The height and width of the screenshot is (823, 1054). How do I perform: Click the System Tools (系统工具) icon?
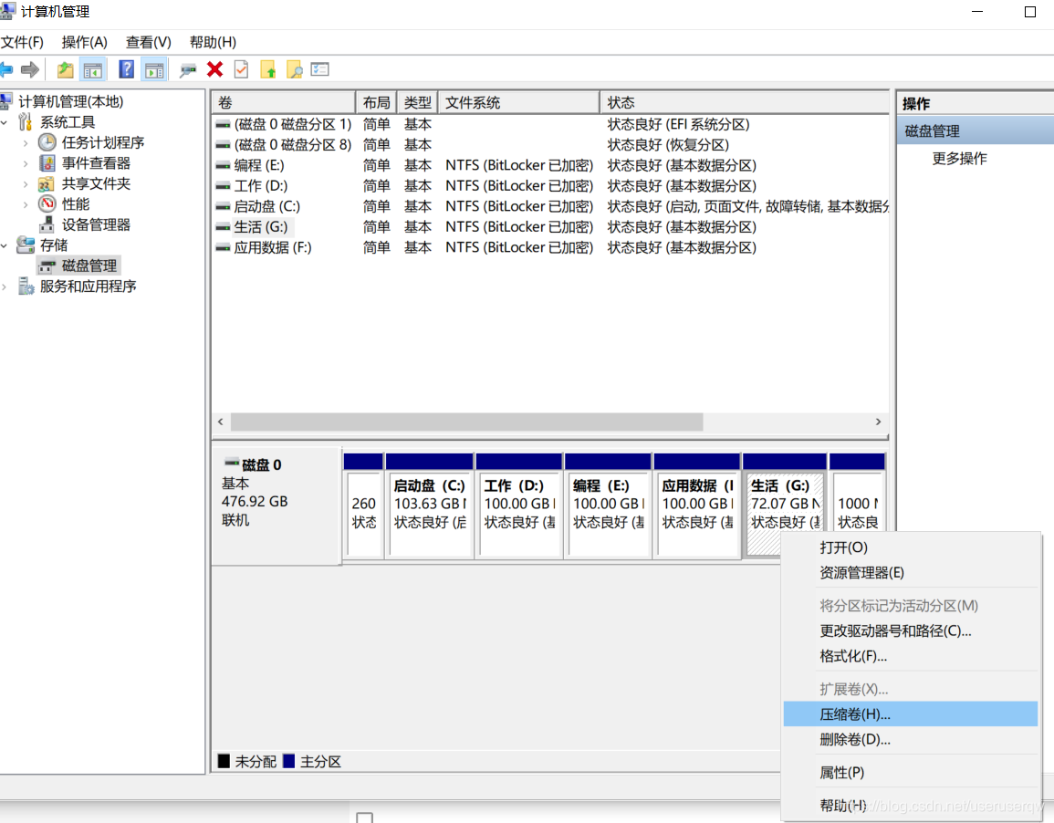click(26, 121)
